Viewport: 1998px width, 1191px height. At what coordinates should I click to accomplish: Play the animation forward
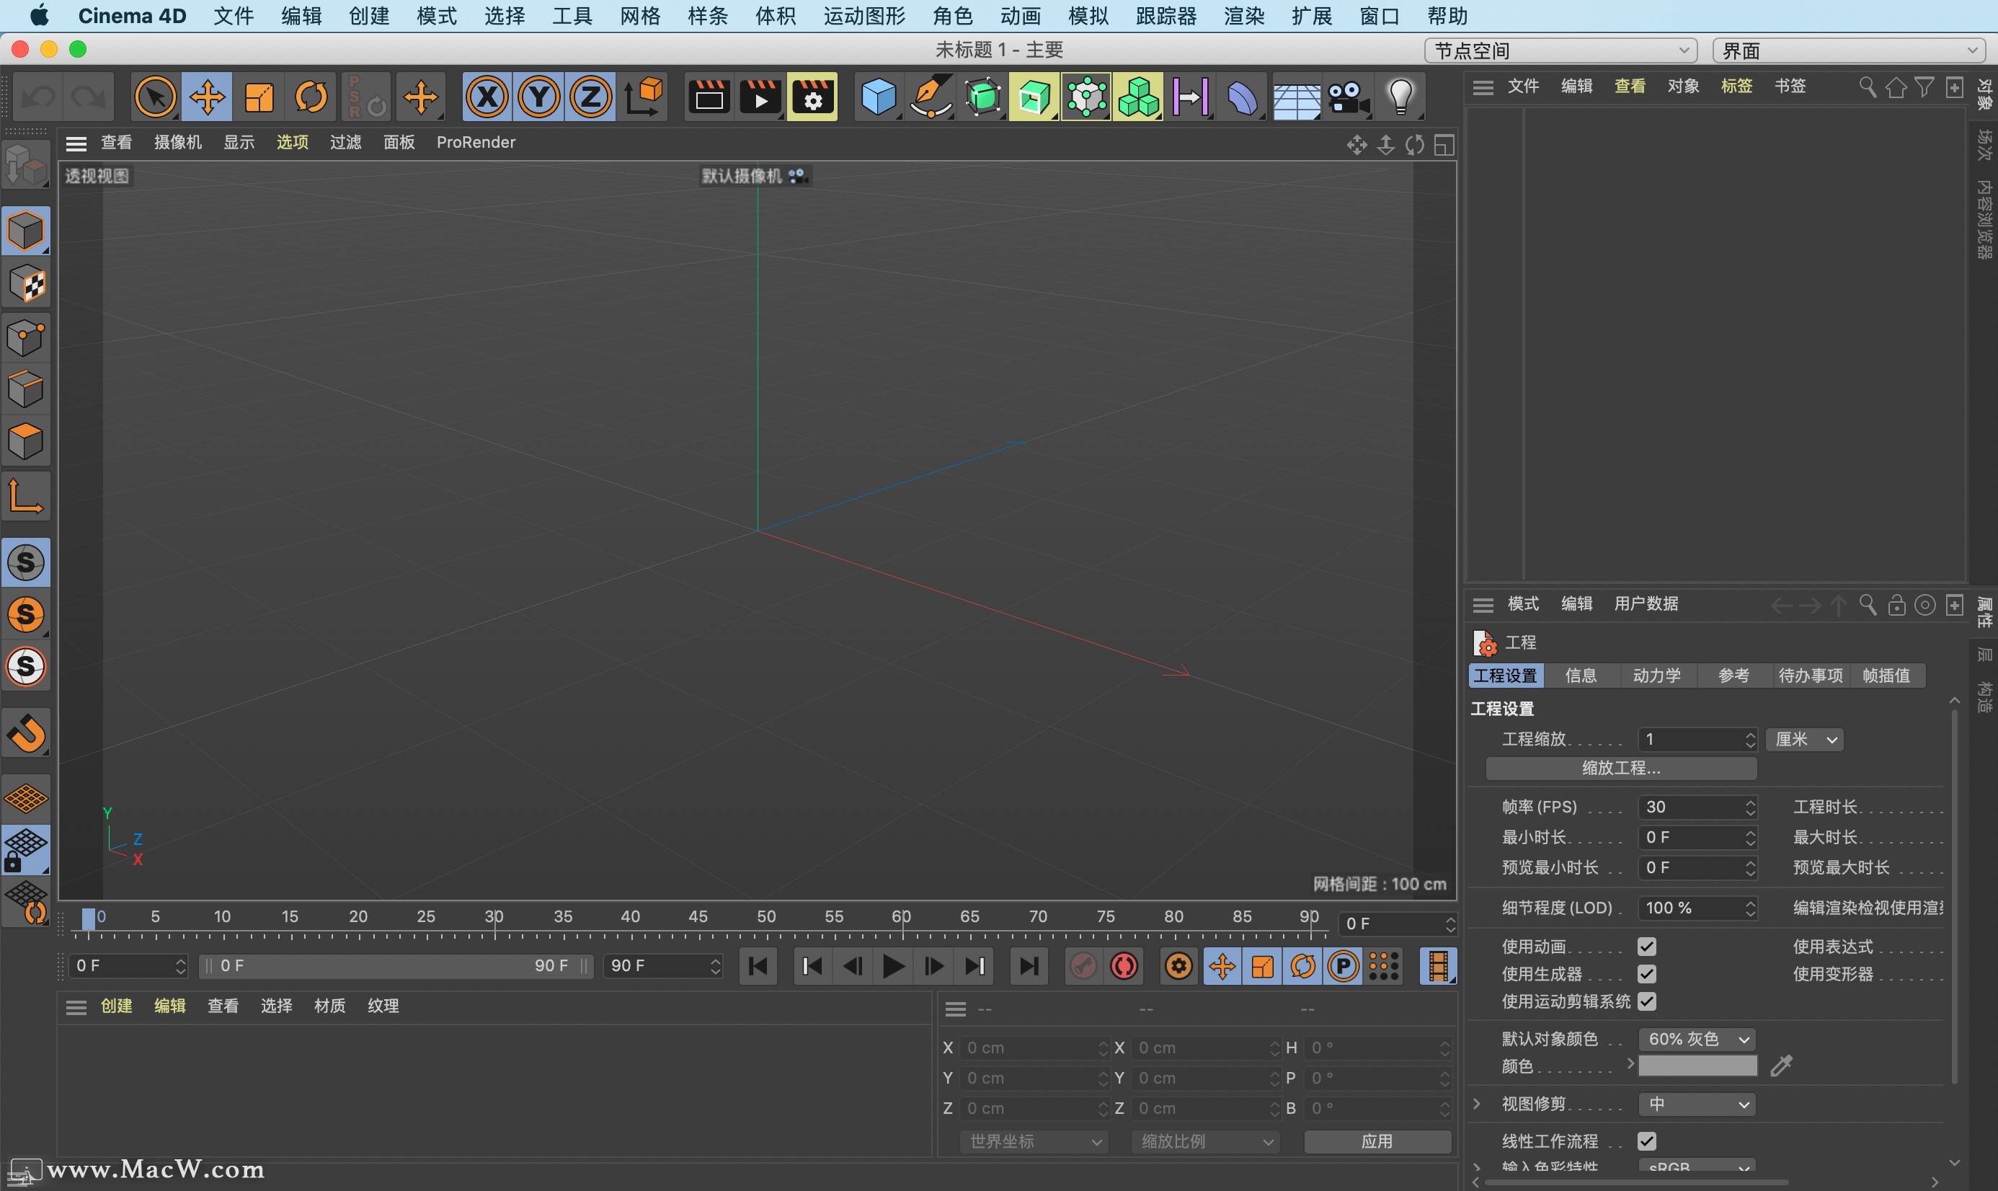pyautogui.click(x=893, y=966)
